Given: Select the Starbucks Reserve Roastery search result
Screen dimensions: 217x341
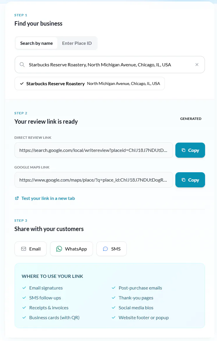Looking at the screenshot, I should pos(89,84).
